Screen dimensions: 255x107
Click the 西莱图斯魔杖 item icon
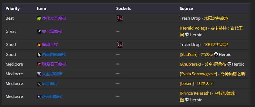click(x=39, y=55)
